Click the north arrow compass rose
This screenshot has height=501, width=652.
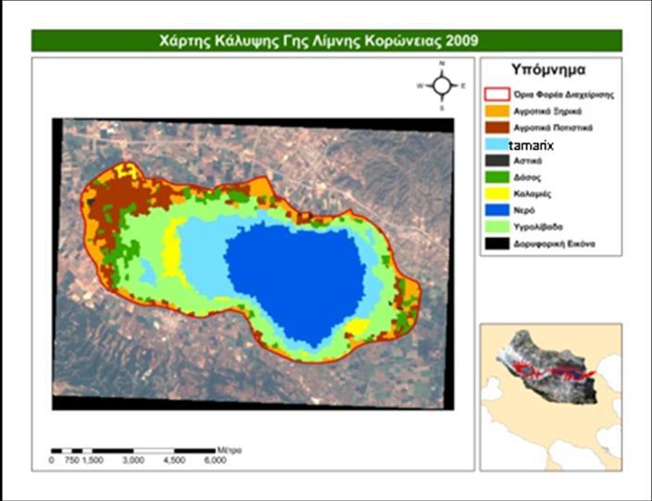coord(442,85)
